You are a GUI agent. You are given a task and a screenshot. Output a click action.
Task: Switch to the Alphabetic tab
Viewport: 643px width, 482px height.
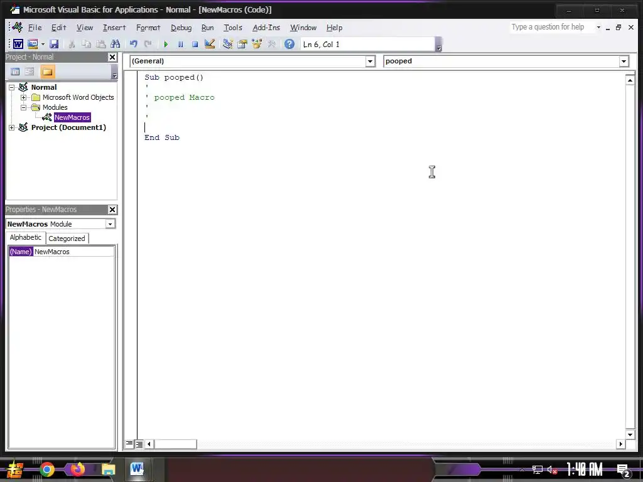point(25,238)
